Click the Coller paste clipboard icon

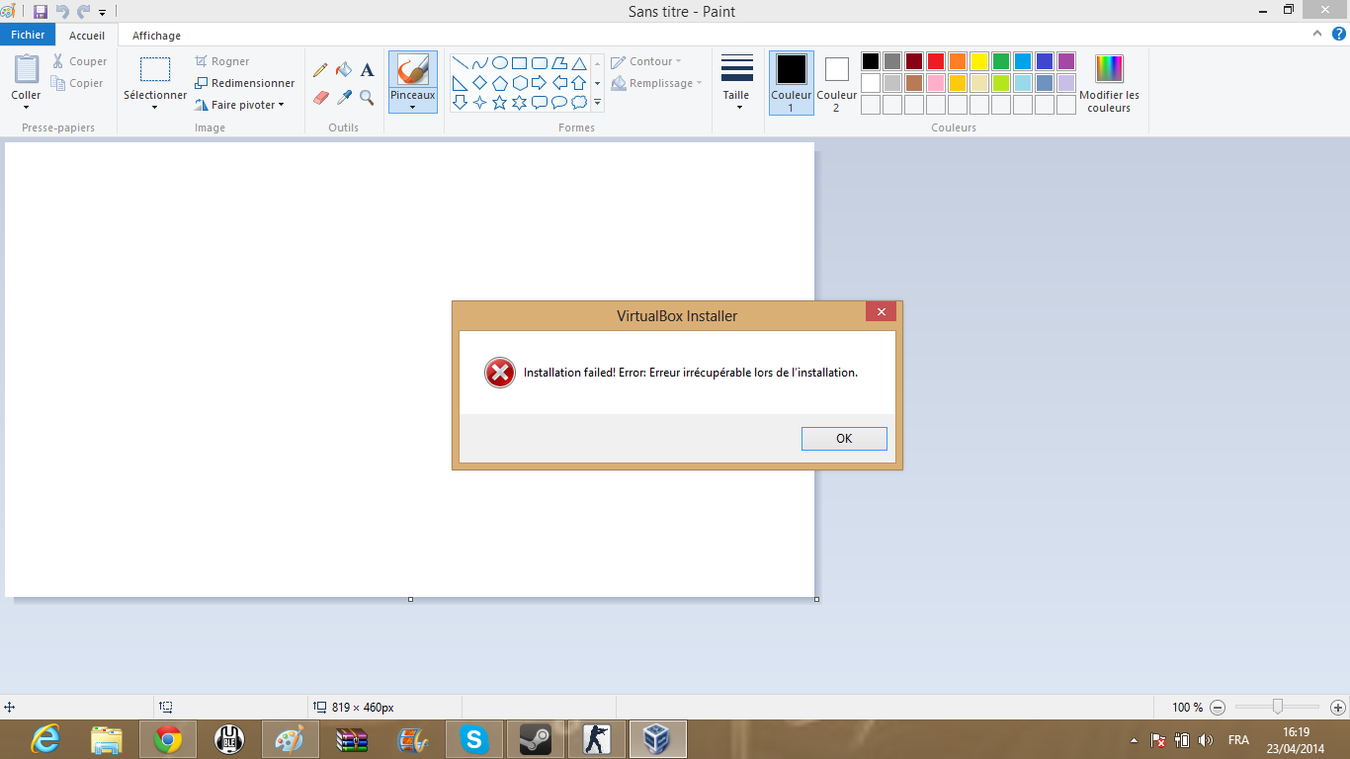[27, 69]
